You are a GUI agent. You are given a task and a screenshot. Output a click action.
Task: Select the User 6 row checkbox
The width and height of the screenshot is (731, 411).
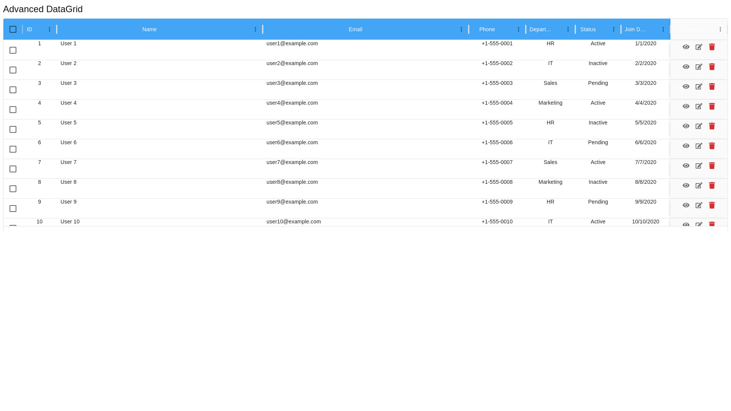coord(13,149)
